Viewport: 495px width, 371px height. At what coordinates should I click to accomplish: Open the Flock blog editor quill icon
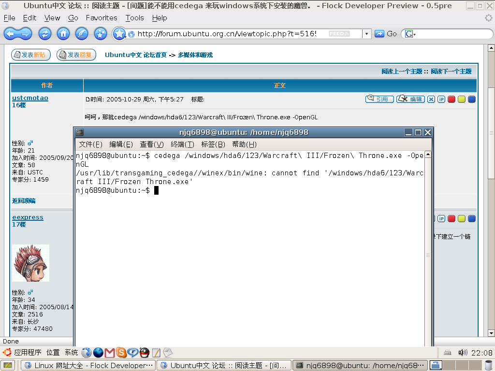pyautogui.click(x=81, y=34)
